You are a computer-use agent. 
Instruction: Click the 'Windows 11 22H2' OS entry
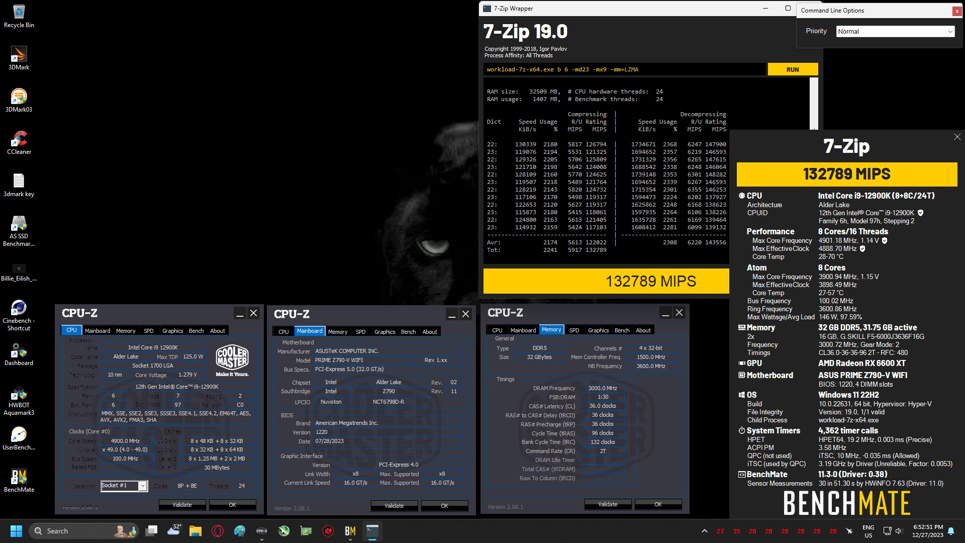click(848, 395)
